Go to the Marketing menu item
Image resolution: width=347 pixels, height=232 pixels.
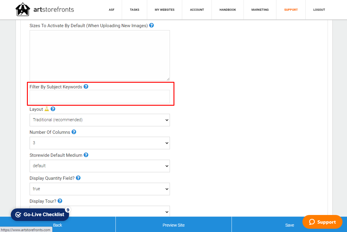[260, 10]
